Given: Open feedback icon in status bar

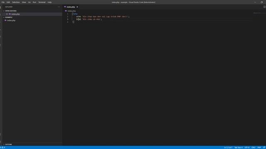Looking at the screenshot, I should tap(264, 147).
